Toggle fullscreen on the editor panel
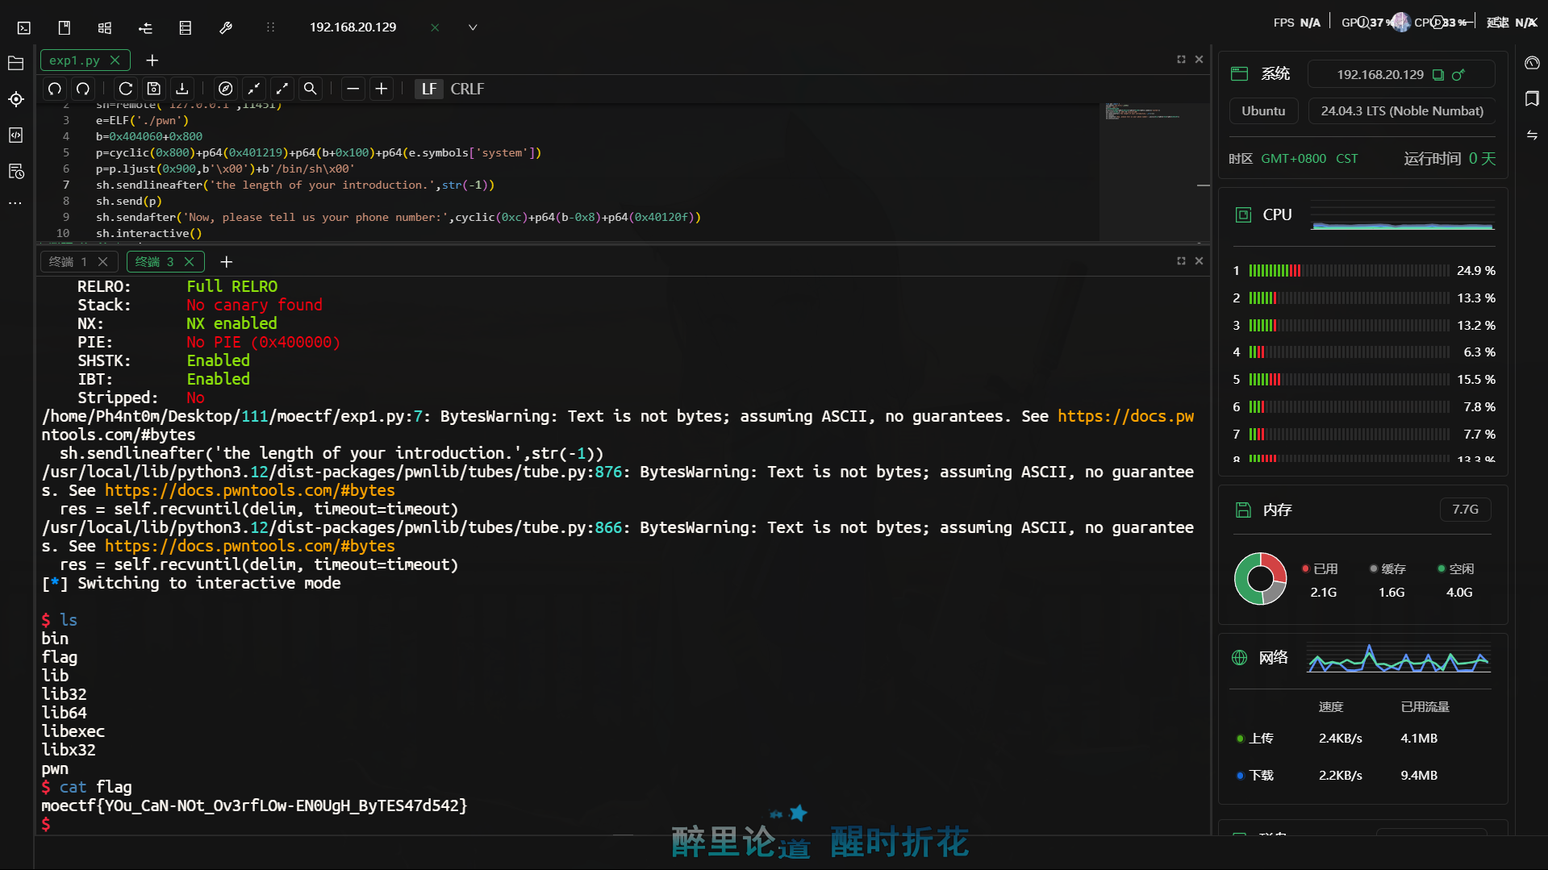Screen dimensions: 1548x870 (1180, 59)
